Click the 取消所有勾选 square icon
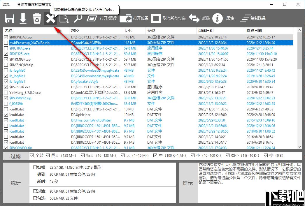 point(156,18)
